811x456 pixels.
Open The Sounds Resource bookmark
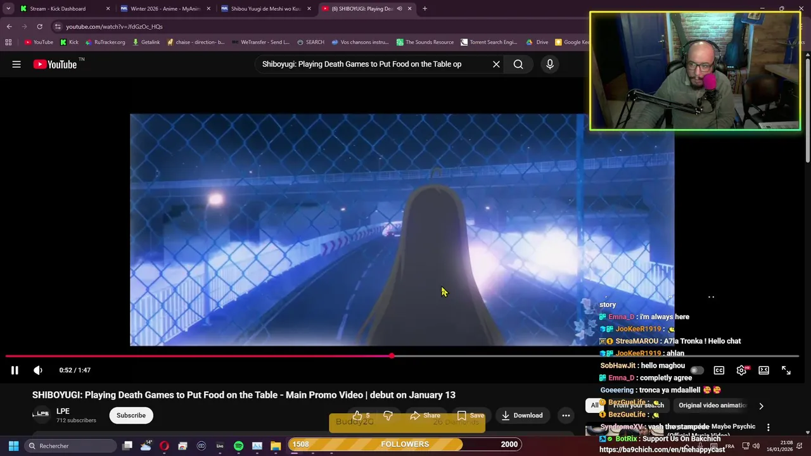point(425,42)
